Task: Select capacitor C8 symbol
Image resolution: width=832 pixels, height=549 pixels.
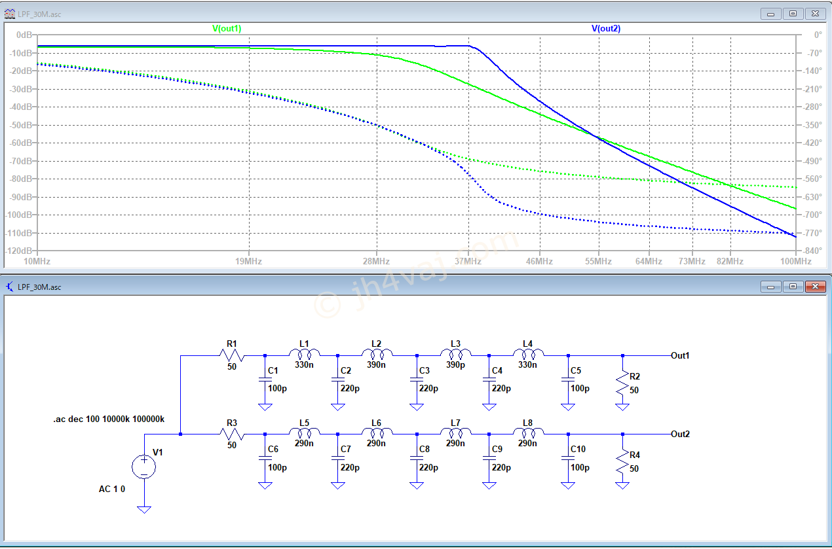Action: [417, 459]
